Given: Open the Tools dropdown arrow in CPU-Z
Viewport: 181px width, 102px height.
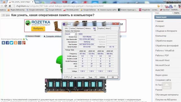Looking at the screenshot, I should pos(95,77).
